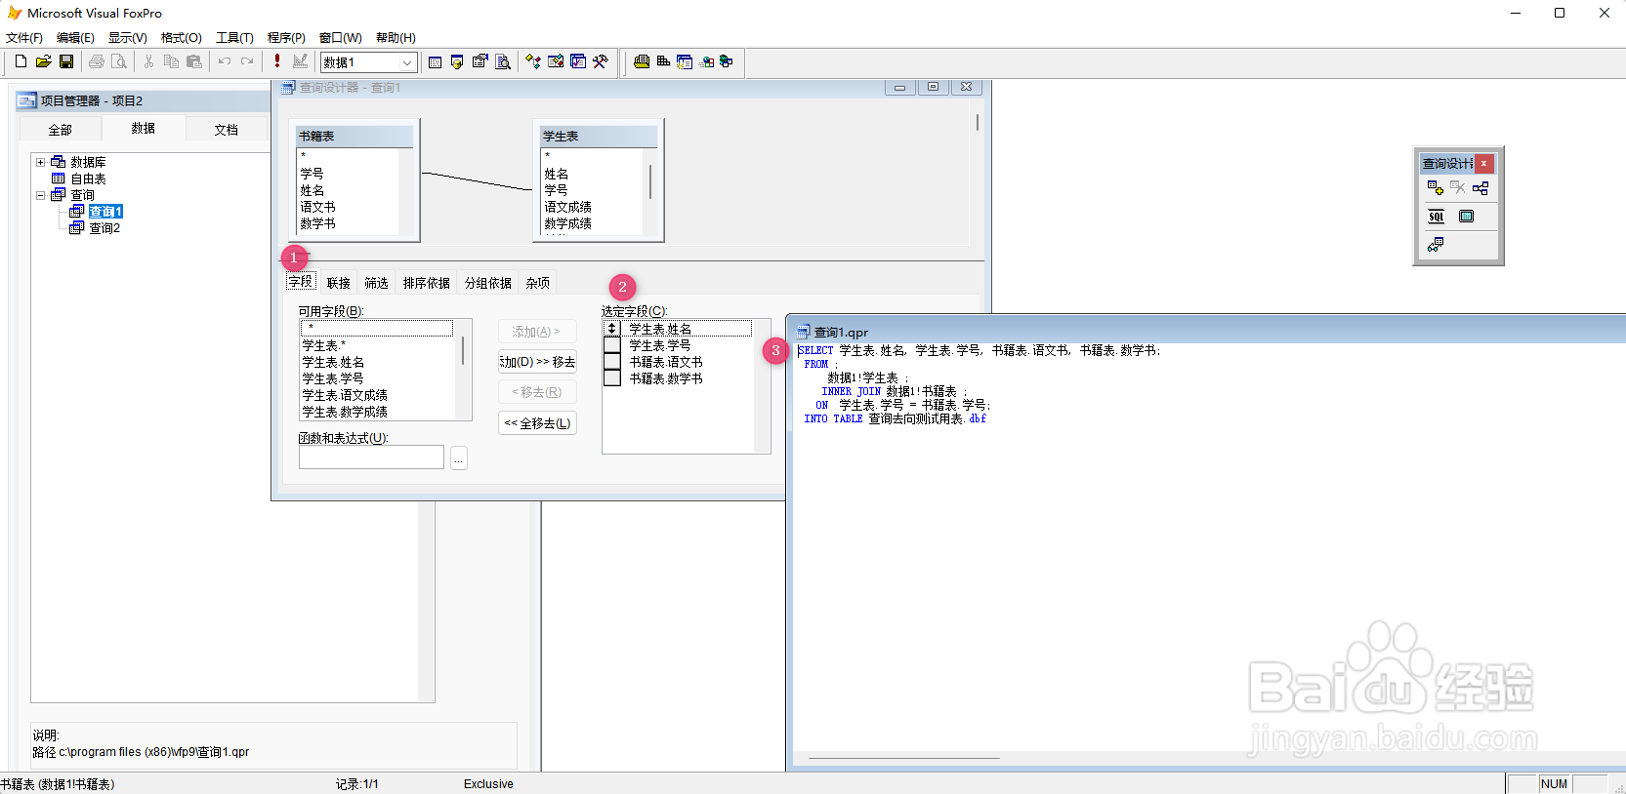Open the 文件(F) menu

[24, 38]
